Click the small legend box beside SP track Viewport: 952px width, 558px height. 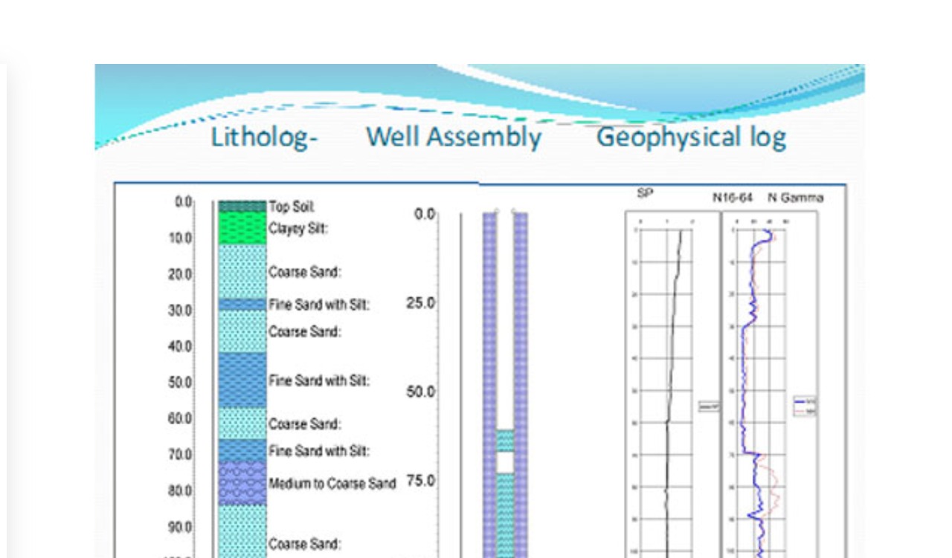coord(709,406)
